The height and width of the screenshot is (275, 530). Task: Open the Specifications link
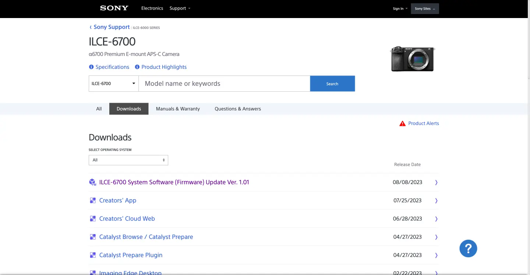(x=112, y=67)
